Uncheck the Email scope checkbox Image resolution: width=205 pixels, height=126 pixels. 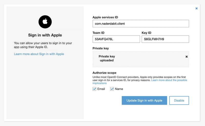click(94, 89)
